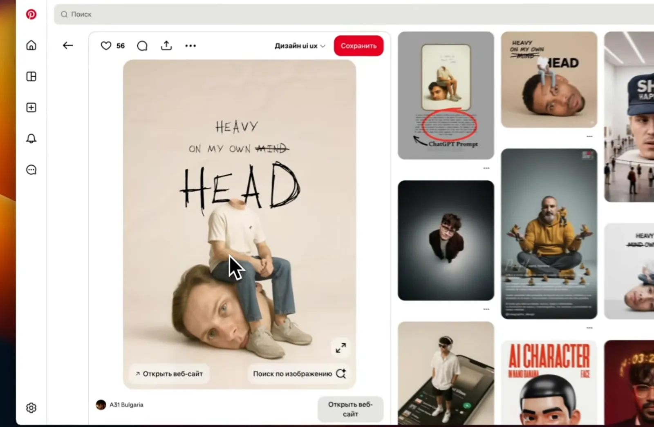Click the create pin plus icon
The width and height of the screenshot is (654, 427).
[31, 107]
